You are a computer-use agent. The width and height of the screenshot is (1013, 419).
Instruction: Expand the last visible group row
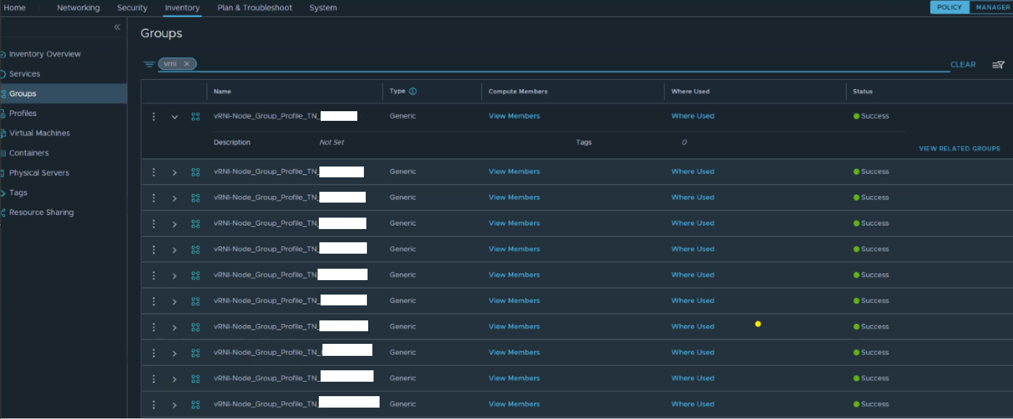[x=174, y=405]
